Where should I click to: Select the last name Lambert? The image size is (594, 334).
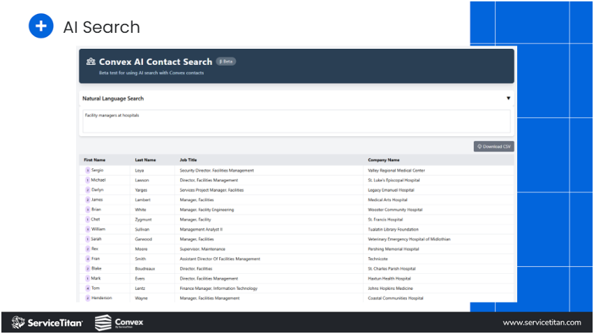click(x=143, y=200)
